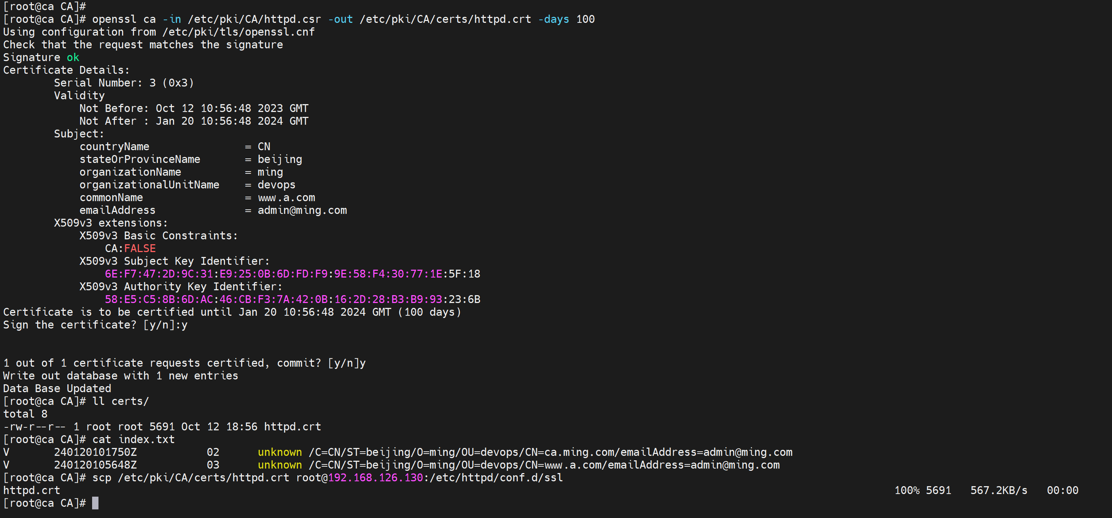Click the cat index.txt command
Screen dimensions: 1112x518
134,439
